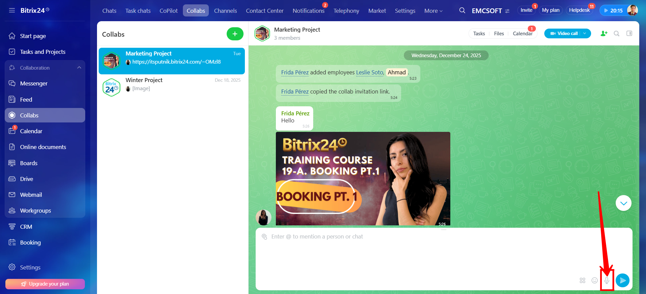Switch to the Channels tab
The height and width of the screenshot is (294, 646).
pos(225,11)
